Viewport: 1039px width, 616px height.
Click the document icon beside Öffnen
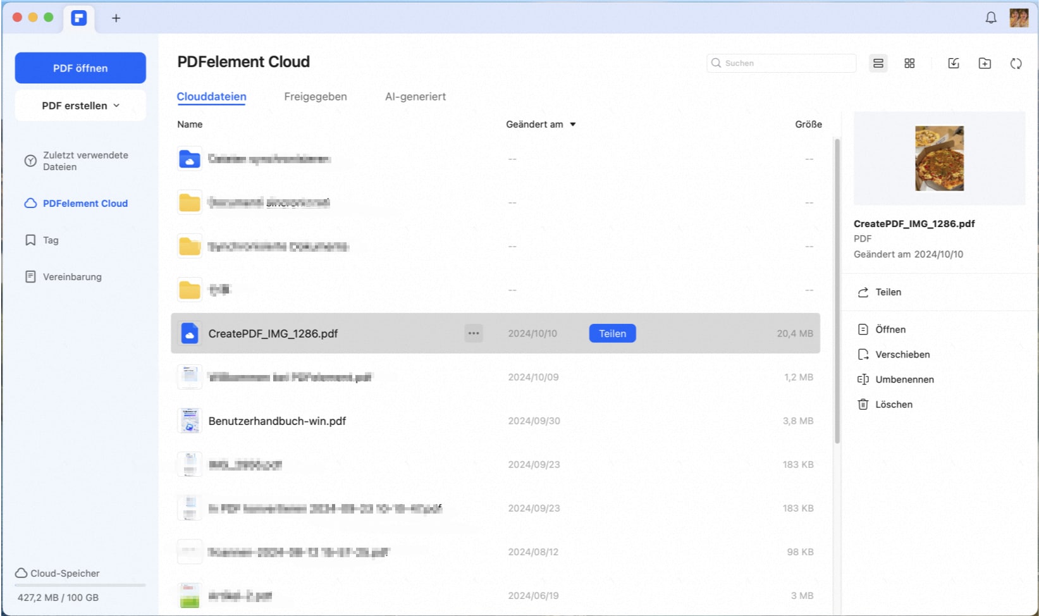click(x=863, y=330)
